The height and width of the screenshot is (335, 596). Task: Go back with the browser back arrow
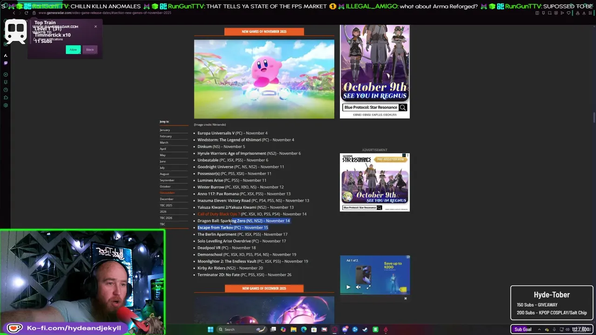click(x=14, y=13)
